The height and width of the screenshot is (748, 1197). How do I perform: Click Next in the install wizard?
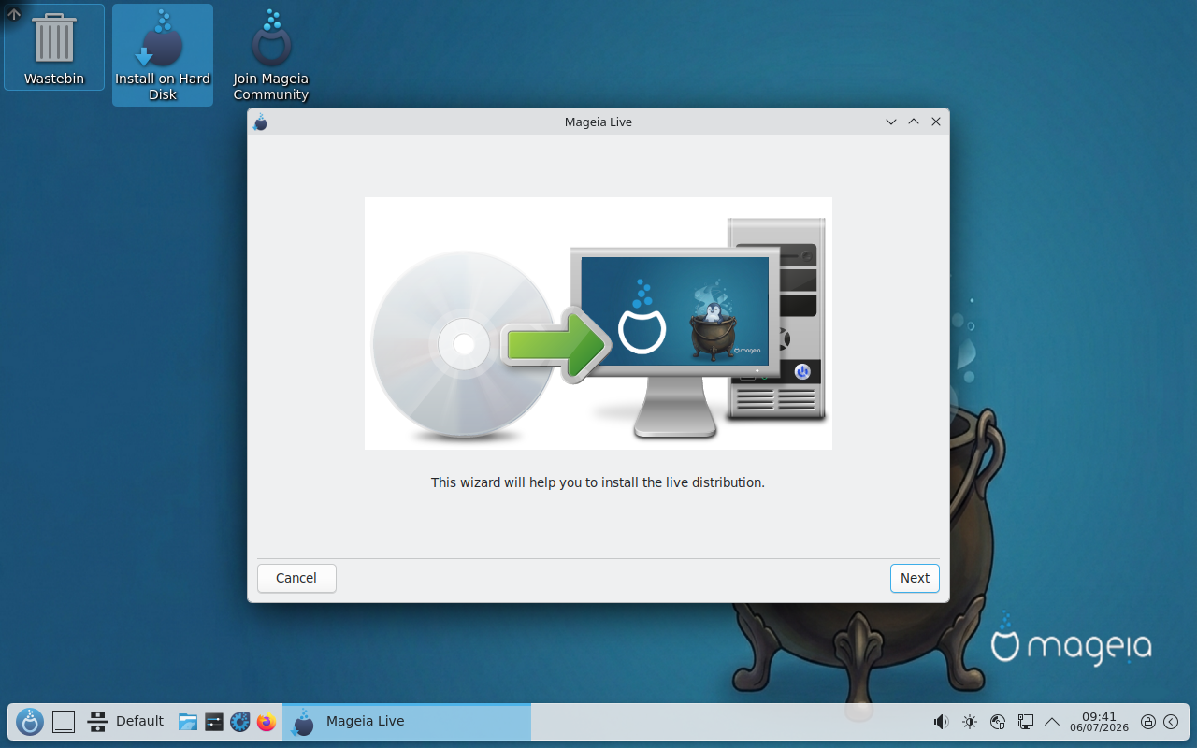pyautogui.click(x=915, y=578)
